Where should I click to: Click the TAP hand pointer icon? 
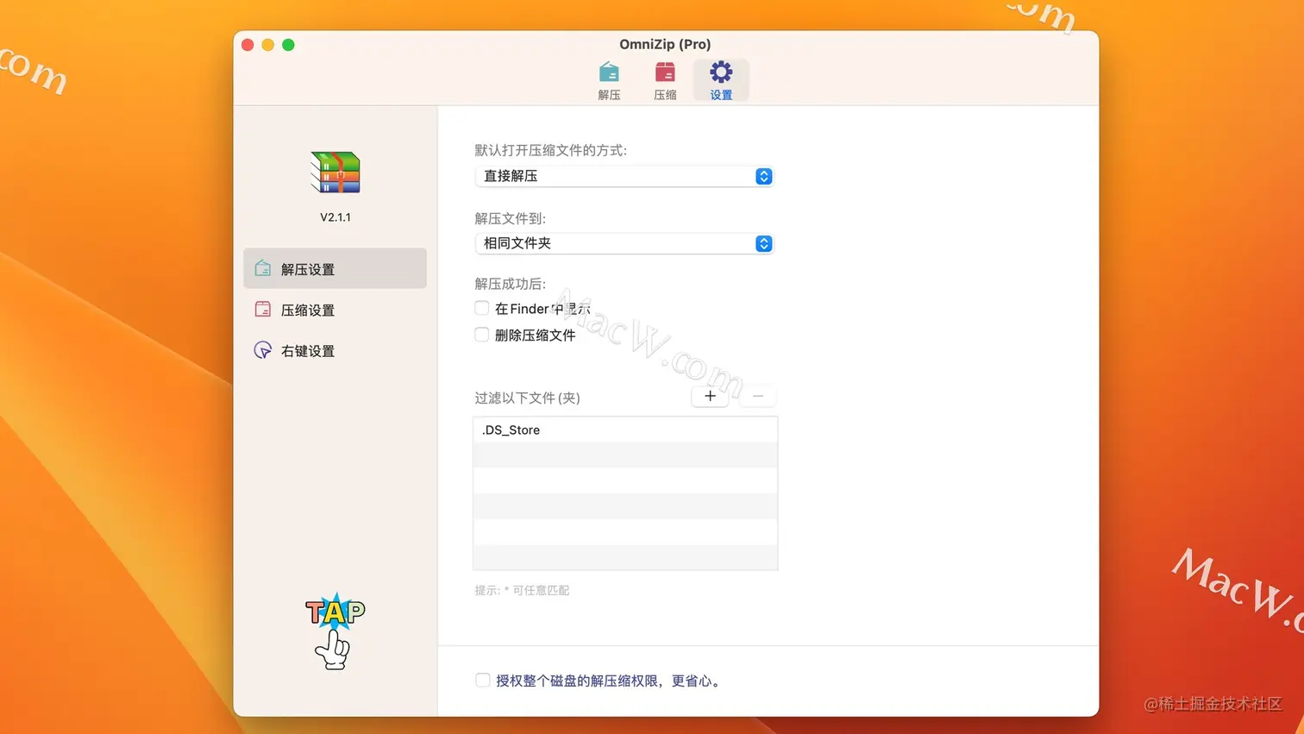335,630
